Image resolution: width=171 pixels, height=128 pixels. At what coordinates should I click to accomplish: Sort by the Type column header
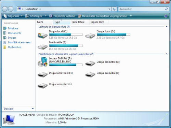point(62,22)
